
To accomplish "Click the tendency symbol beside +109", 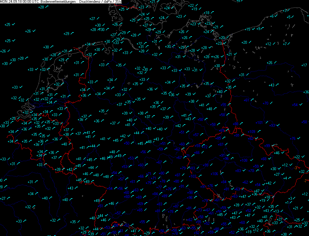I will [259, 131].
